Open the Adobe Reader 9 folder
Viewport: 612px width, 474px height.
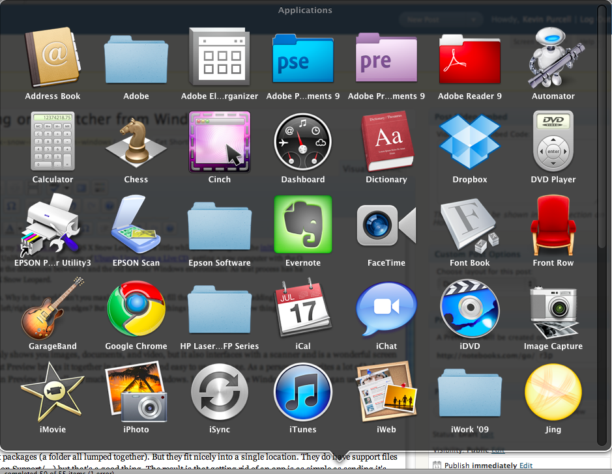[x=469, y=59]
